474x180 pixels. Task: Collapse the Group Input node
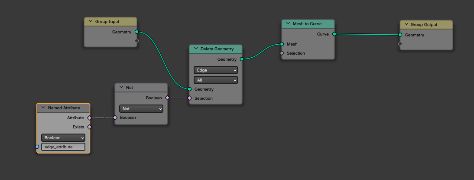(x=90, y=22)
